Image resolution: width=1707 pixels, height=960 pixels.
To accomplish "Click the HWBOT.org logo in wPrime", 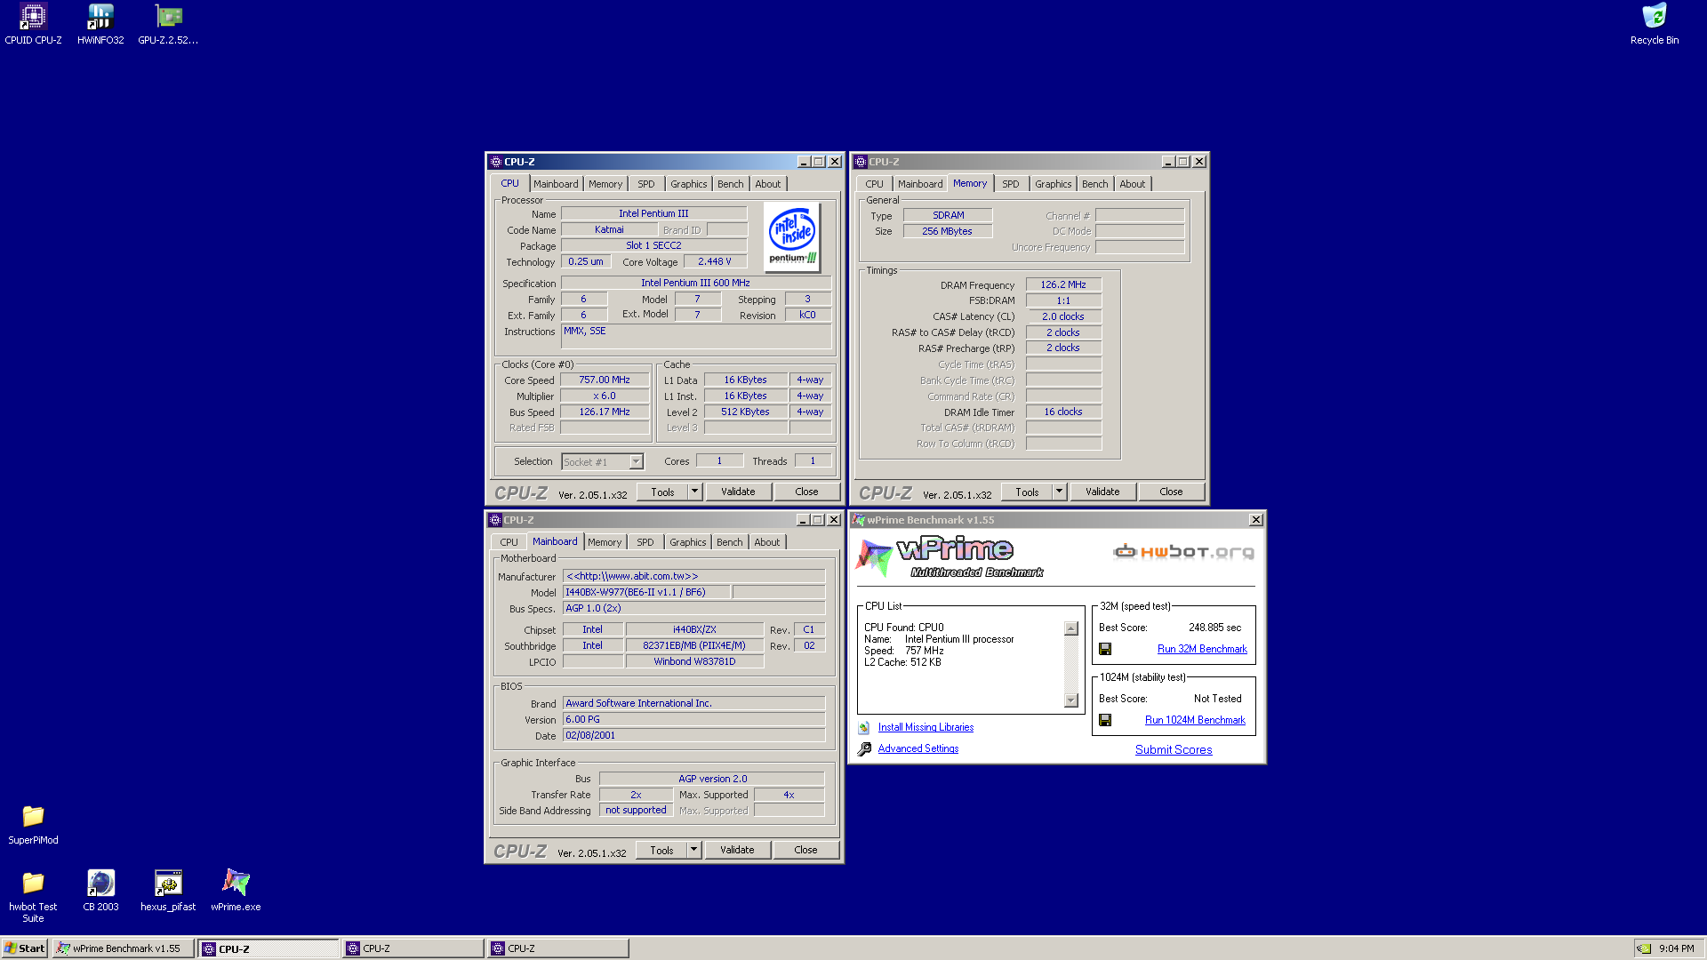I will tap(1183, 552).
